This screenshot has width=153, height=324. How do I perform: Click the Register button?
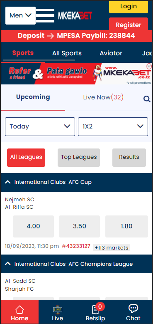point(129,25)
